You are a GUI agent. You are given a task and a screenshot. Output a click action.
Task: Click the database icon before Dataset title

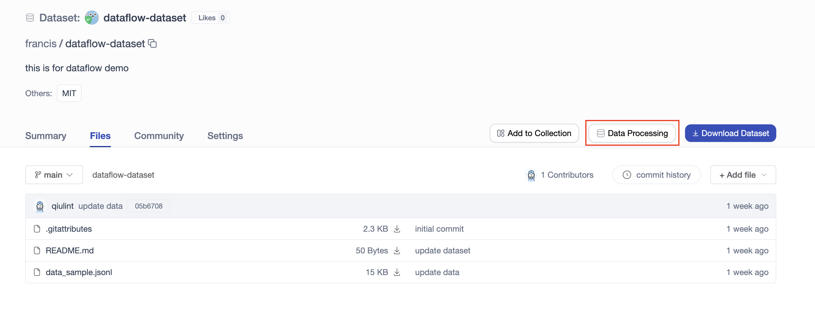click(30, 18)
